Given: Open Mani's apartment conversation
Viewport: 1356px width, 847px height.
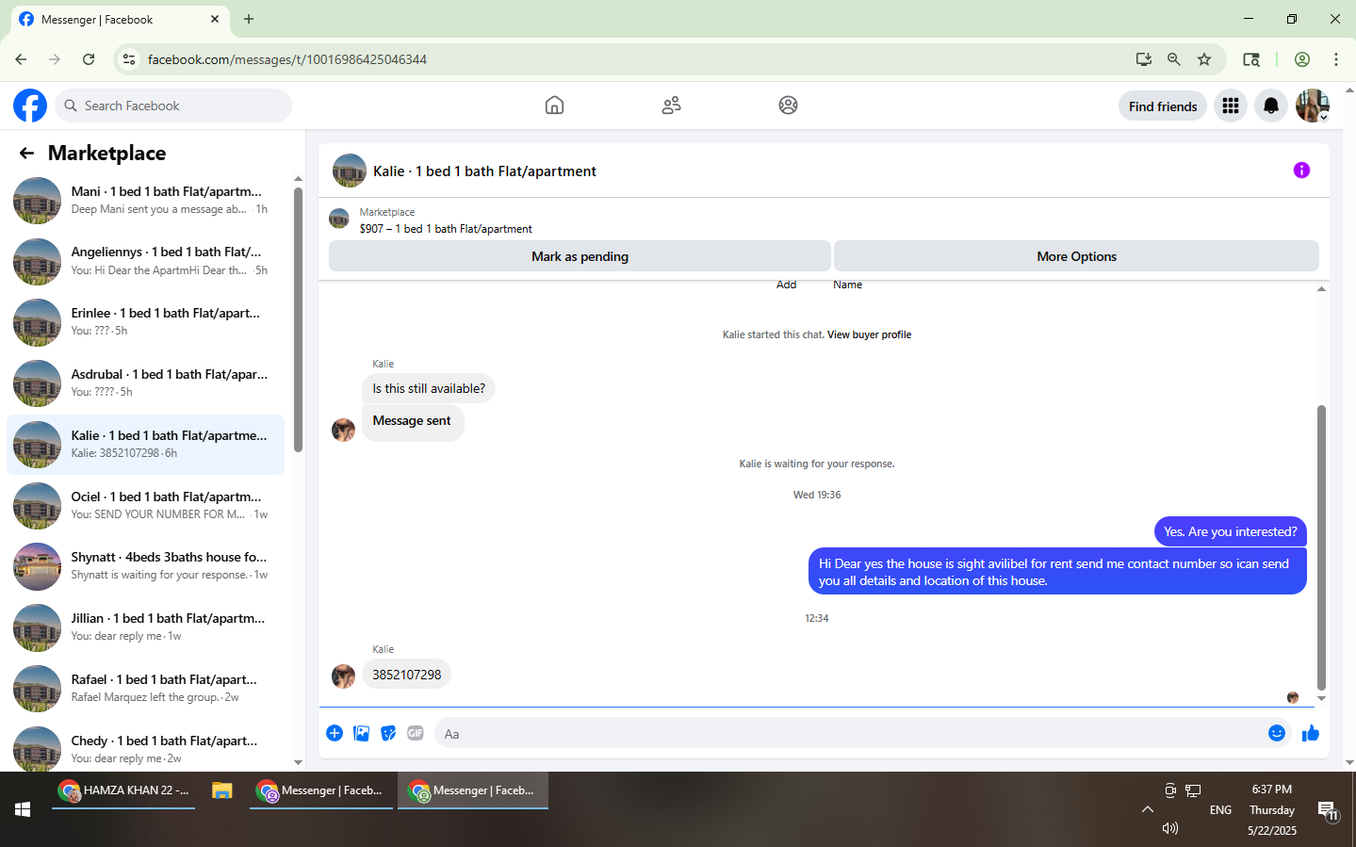Looking at the screenshot, I should 146,201.
